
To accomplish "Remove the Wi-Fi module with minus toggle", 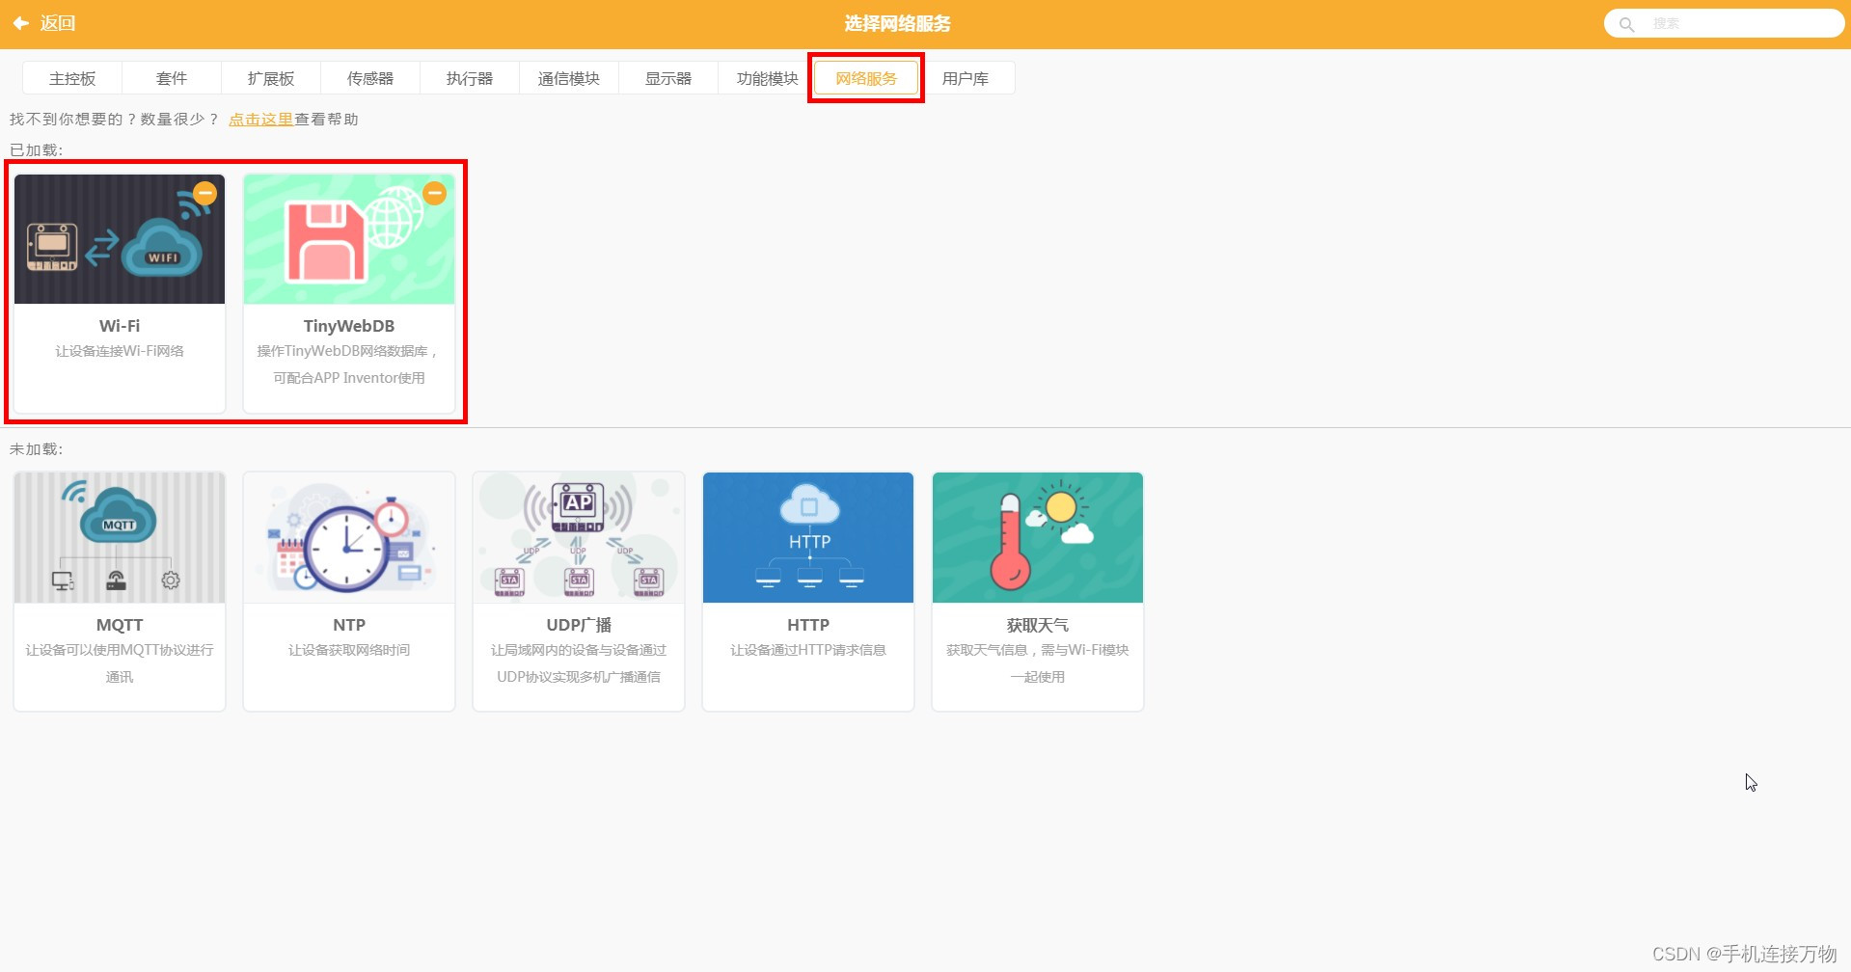I will 204,193.
